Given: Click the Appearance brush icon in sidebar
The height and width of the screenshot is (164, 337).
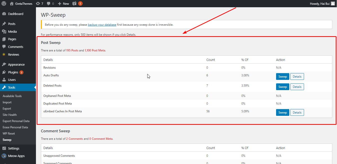Looking at the screenshot, I should pyautogui.click(x=4, y=64).
